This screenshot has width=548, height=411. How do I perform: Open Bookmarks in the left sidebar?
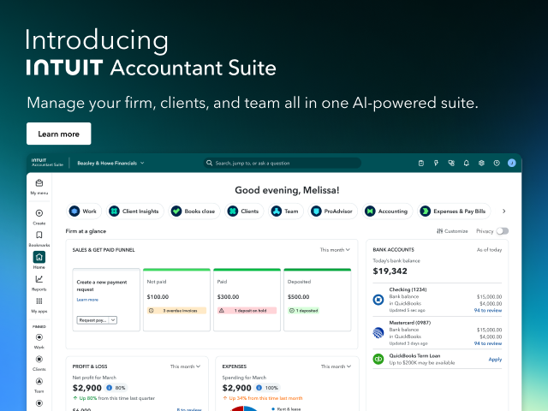39,235
